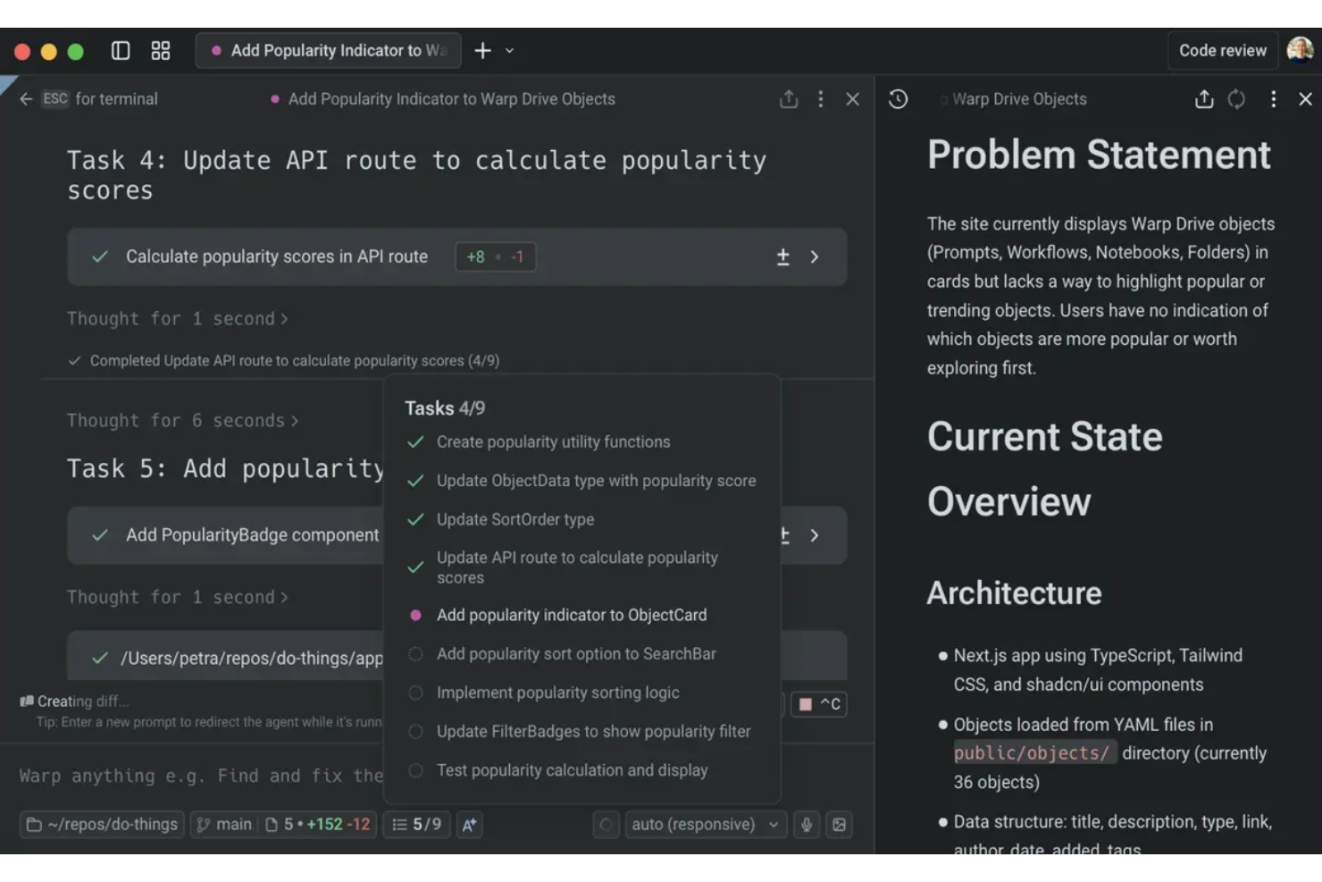Expand new tab options chevron
Viewport: 1322px width, 882px height.
pos(510,51)
